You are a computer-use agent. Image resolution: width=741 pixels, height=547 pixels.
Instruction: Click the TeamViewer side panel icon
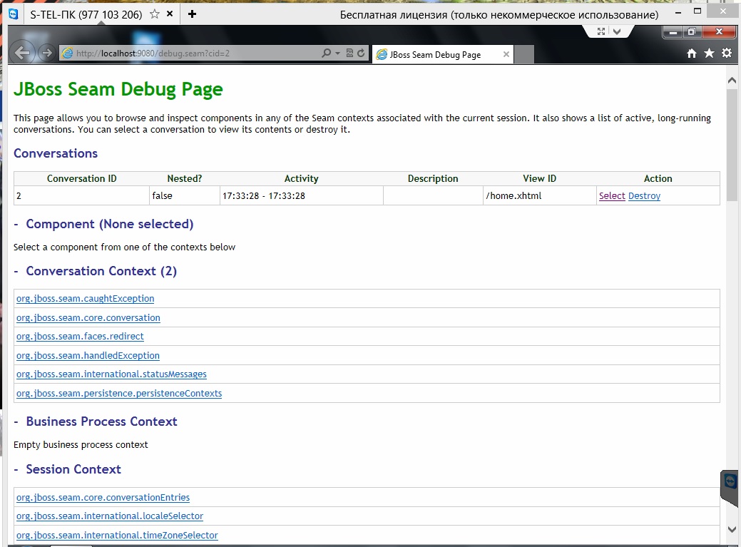point(730,483)
